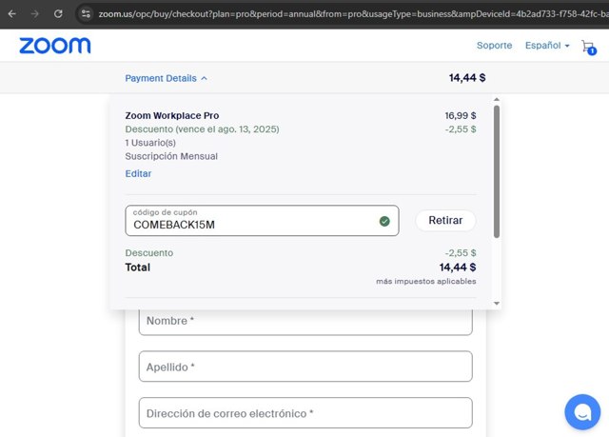This screenshot has height=437, width=609.
Task: Focus the Nombre input field
Action: pyautogui.click(x=305, y=321)
